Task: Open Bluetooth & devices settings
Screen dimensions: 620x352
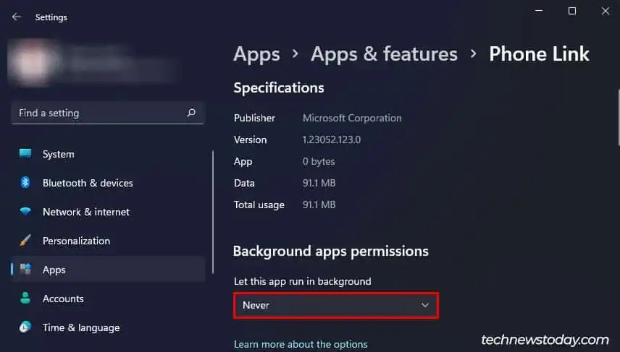Action: pyautogui.click(x=109, y=183)
